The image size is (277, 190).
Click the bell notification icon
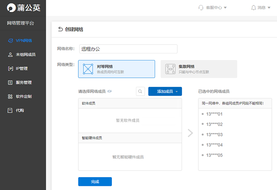253,8
